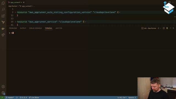The image size is (176, 99).
Task: Switch to the Debug Console tab
Action: click(x=35, y=28)
